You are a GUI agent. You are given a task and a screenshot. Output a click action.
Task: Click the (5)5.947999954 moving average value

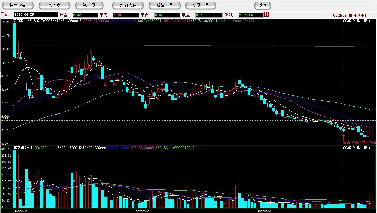pyautogui.click(x=41, y=21)
